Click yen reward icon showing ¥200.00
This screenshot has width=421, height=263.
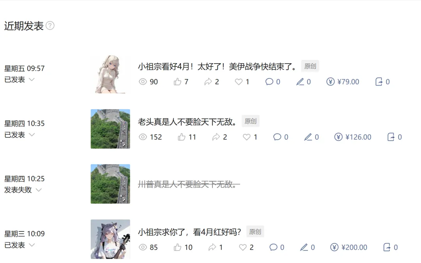click(x=334, y=247)
